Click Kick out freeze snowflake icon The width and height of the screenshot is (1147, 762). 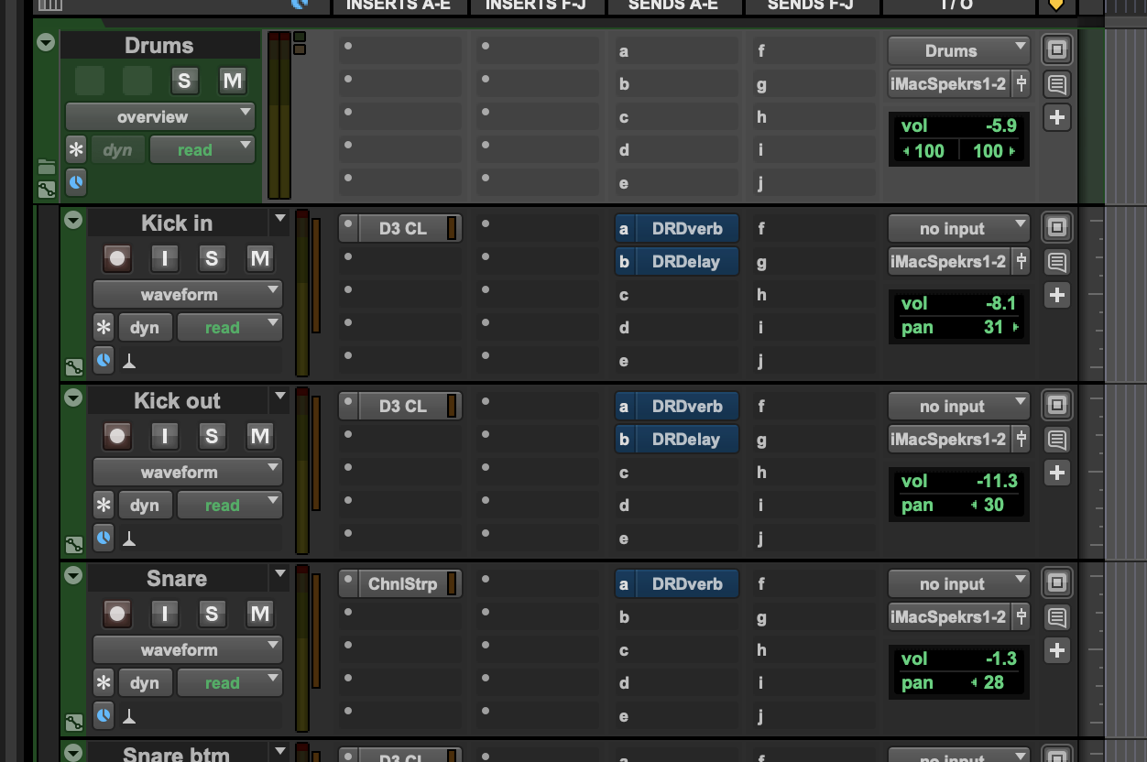pos(104,506)
